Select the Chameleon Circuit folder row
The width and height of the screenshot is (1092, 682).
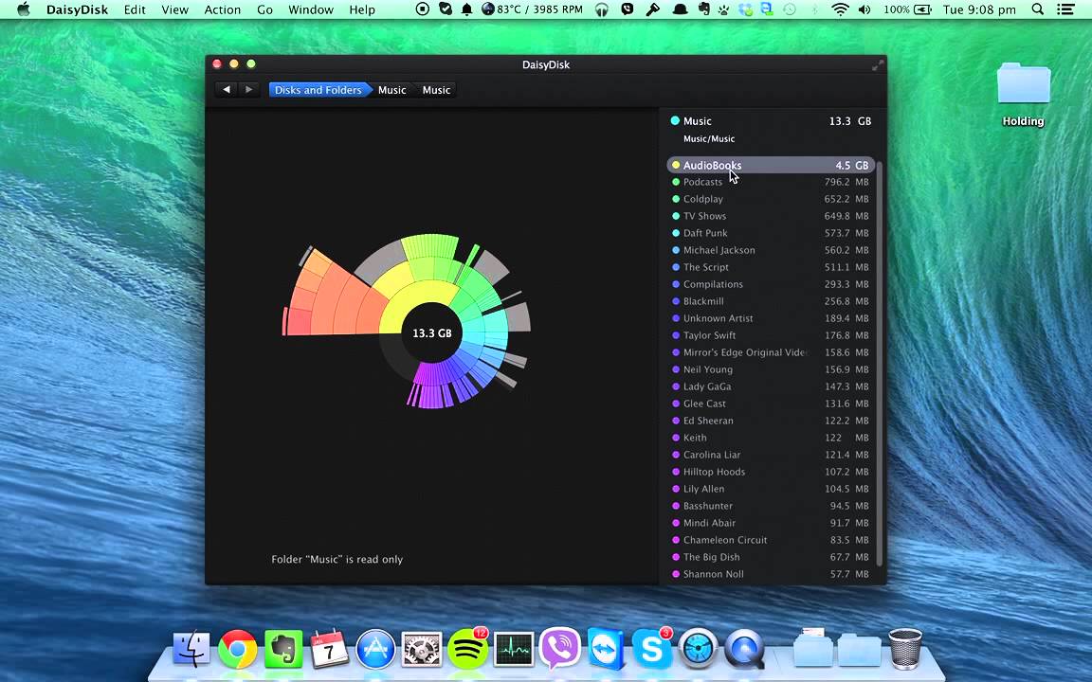click(771, 540)
